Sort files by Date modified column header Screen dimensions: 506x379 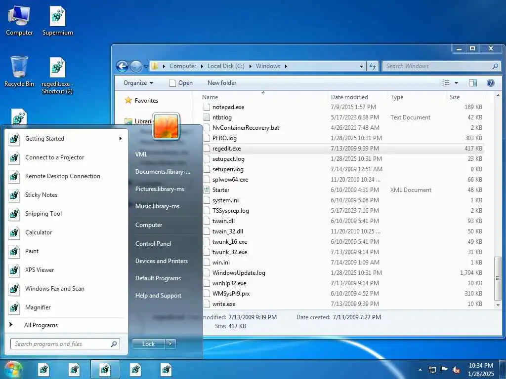pos(349,97)
